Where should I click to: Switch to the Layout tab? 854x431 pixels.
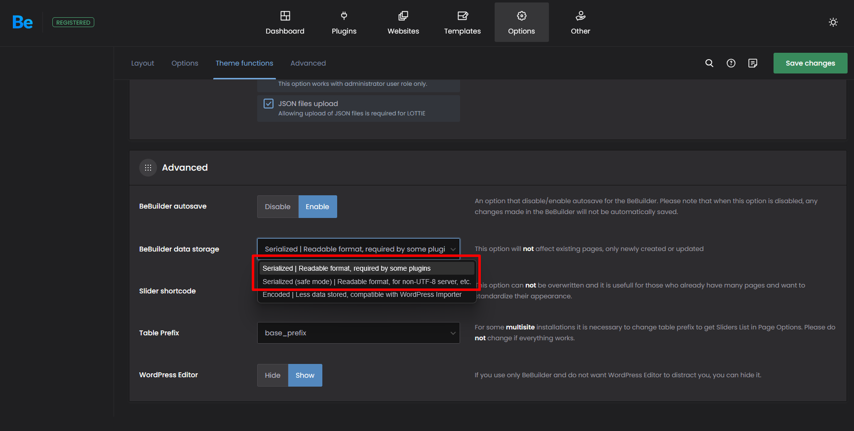click(143, 63)
